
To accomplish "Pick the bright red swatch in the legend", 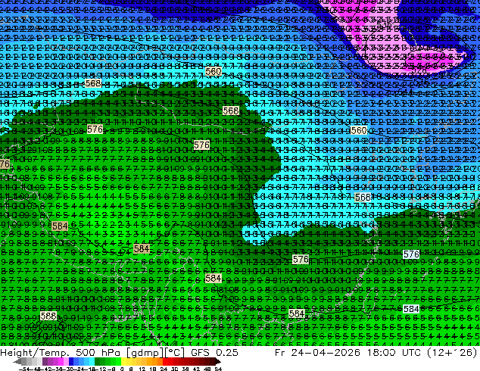I will tap(165, 361).
